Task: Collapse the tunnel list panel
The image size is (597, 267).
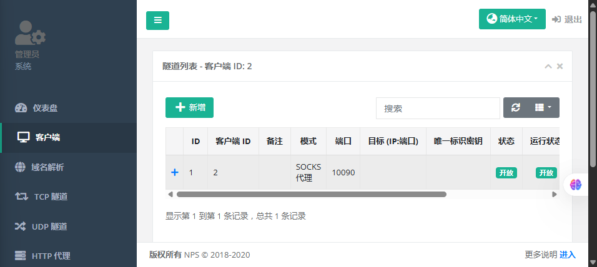Action: click(548, 66)
